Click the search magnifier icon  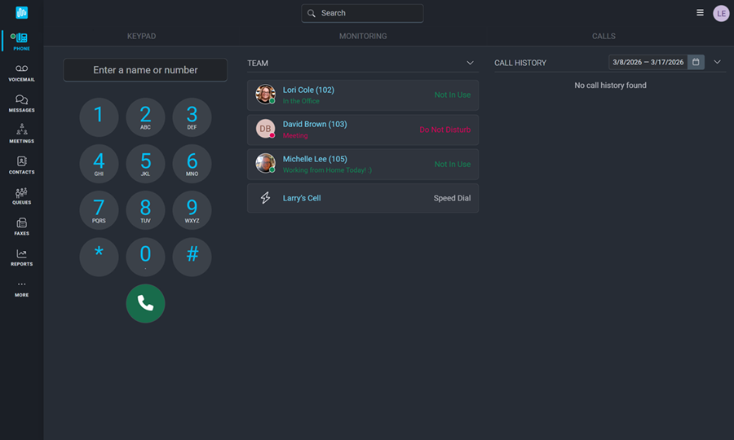(312, 13)
